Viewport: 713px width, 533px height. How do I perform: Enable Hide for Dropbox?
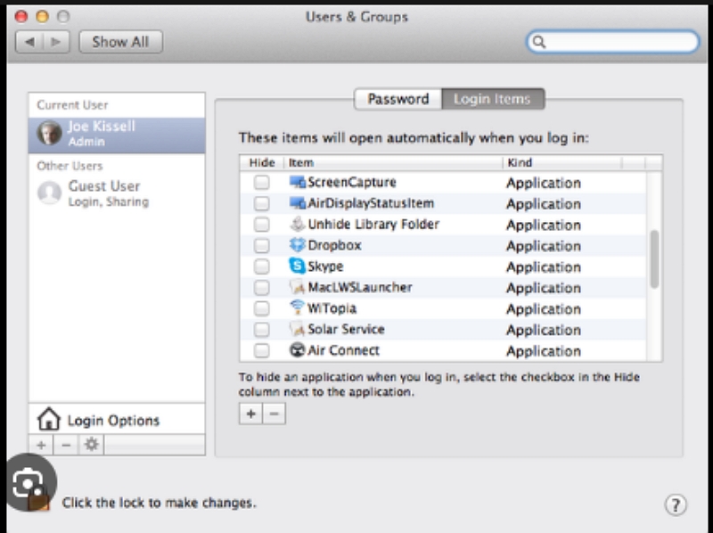click(x=261, y=246)
